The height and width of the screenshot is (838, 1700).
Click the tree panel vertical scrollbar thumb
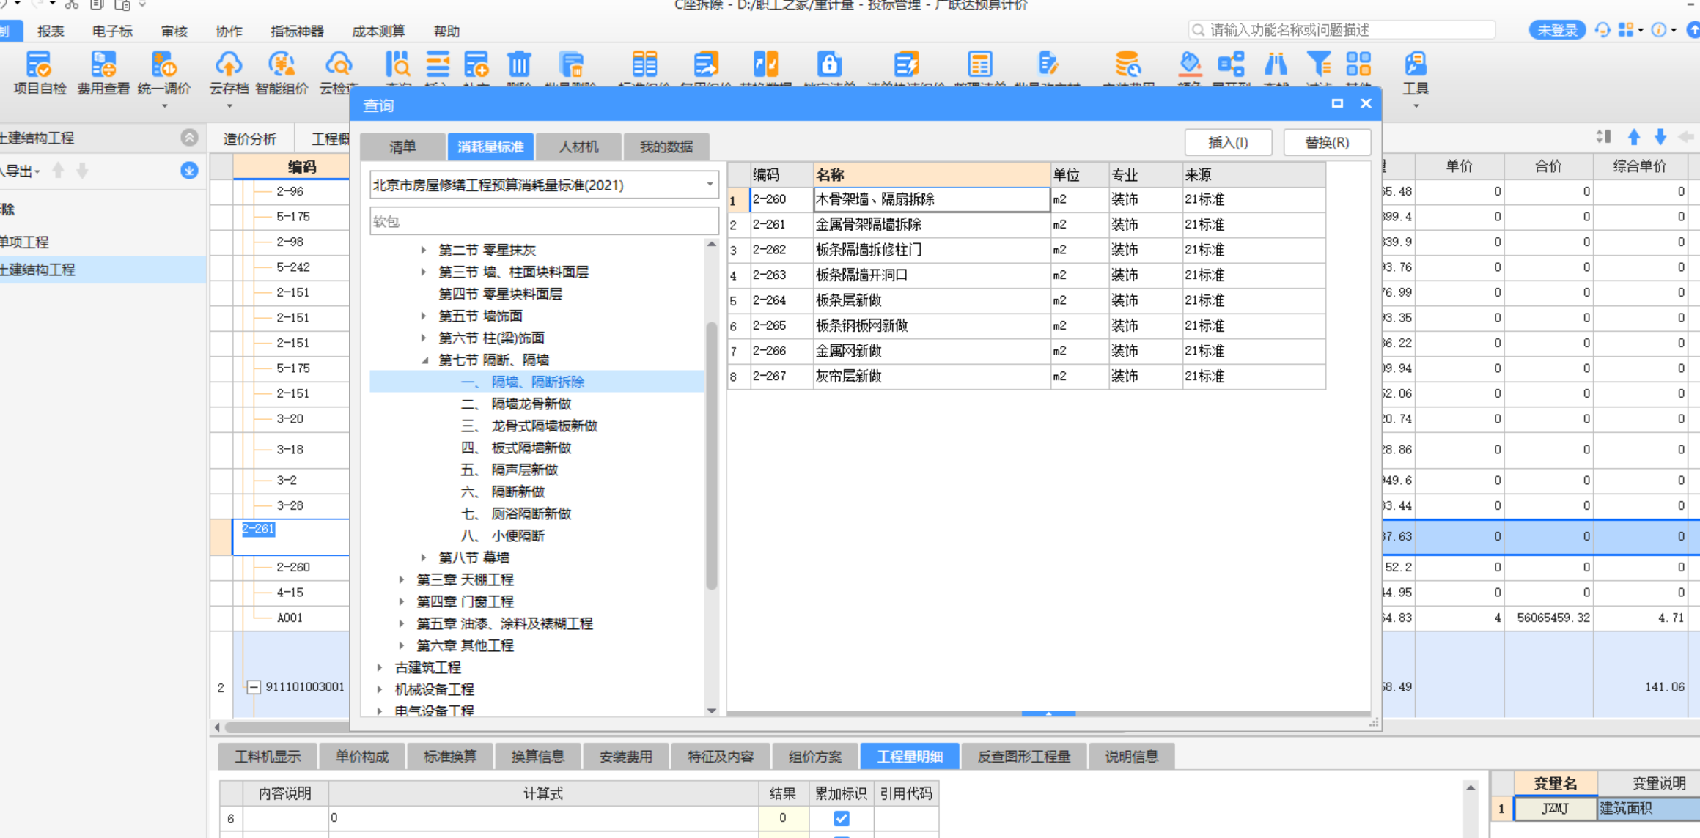(x=711, y=454)
